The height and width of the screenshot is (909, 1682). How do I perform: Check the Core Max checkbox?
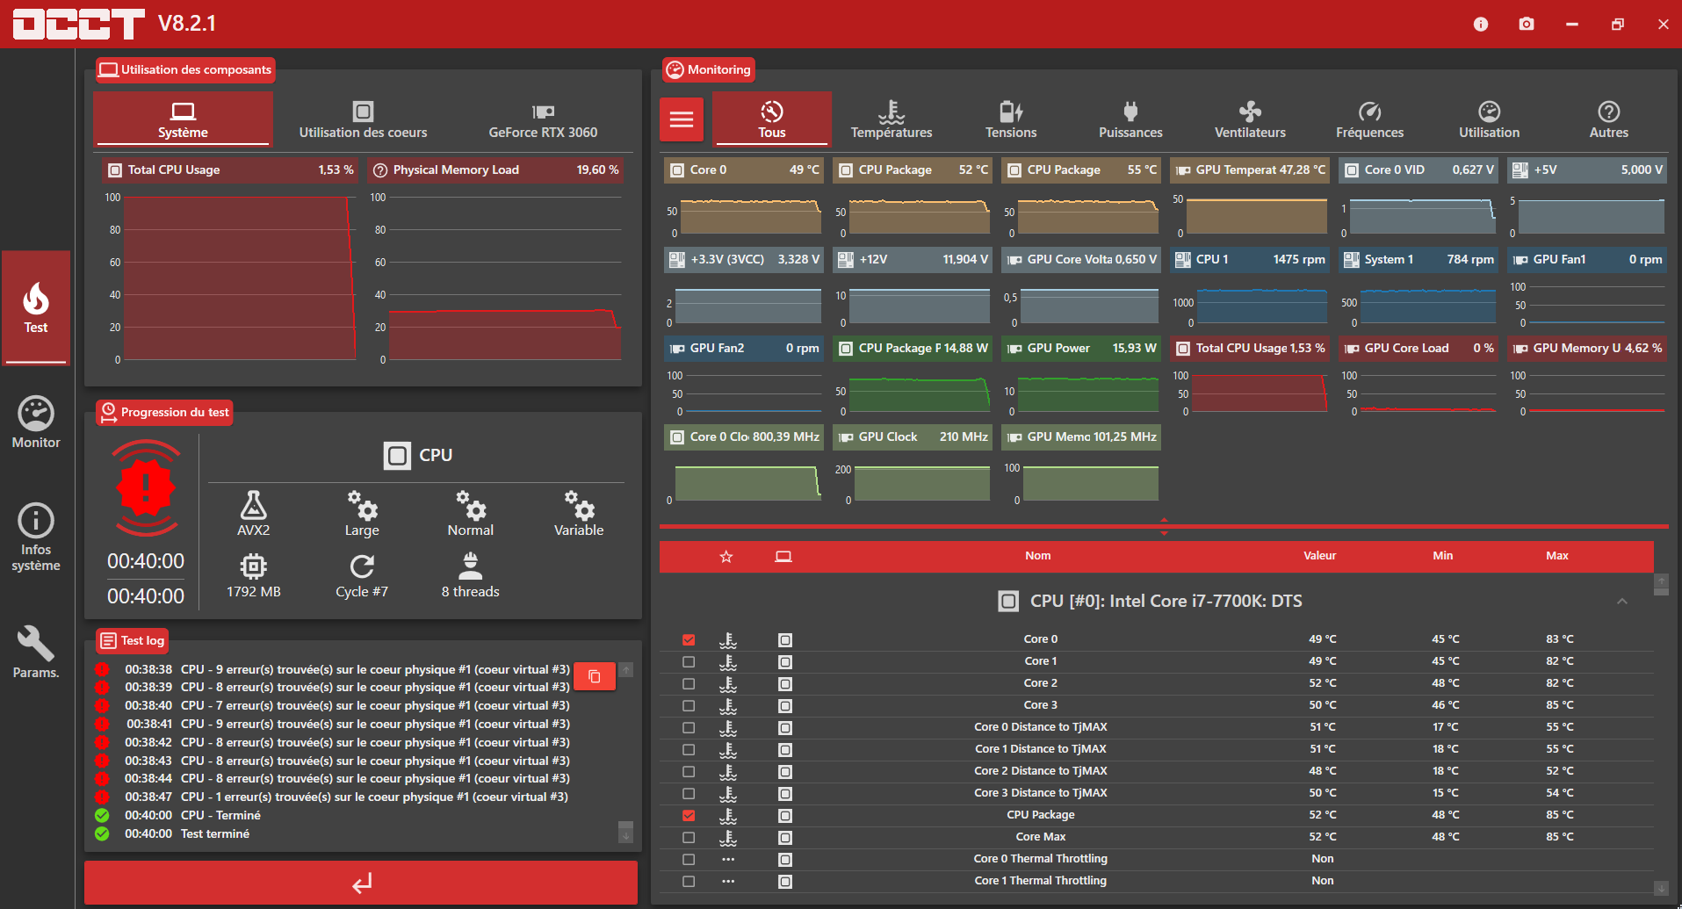coord(689,838)
